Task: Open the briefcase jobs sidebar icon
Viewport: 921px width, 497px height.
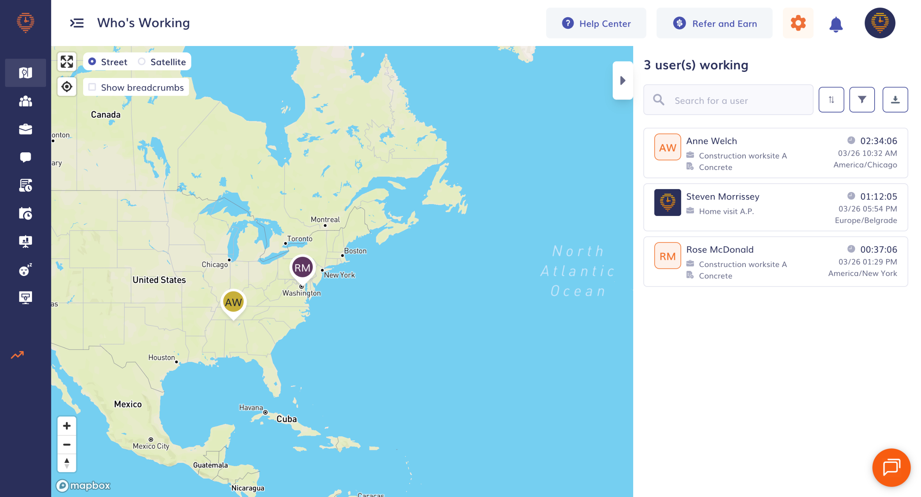Action: tap(25, 129)
